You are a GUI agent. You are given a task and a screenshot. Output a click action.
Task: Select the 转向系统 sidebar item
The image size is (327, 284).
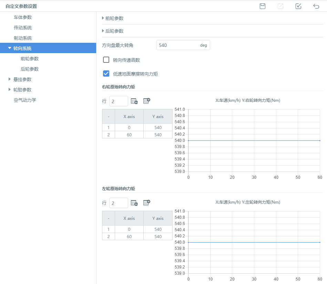[48, 48]
